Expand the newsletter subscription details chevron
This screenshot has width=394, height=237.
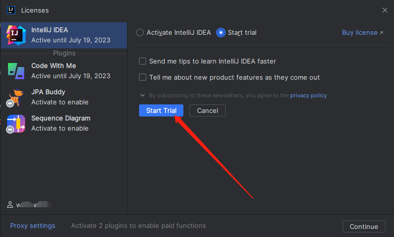[143, 95]
